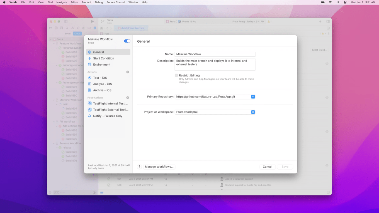This screenshot has width=379, height=213.
Task: Open the Test navigator diamond icon
Action: click(78, 28)
